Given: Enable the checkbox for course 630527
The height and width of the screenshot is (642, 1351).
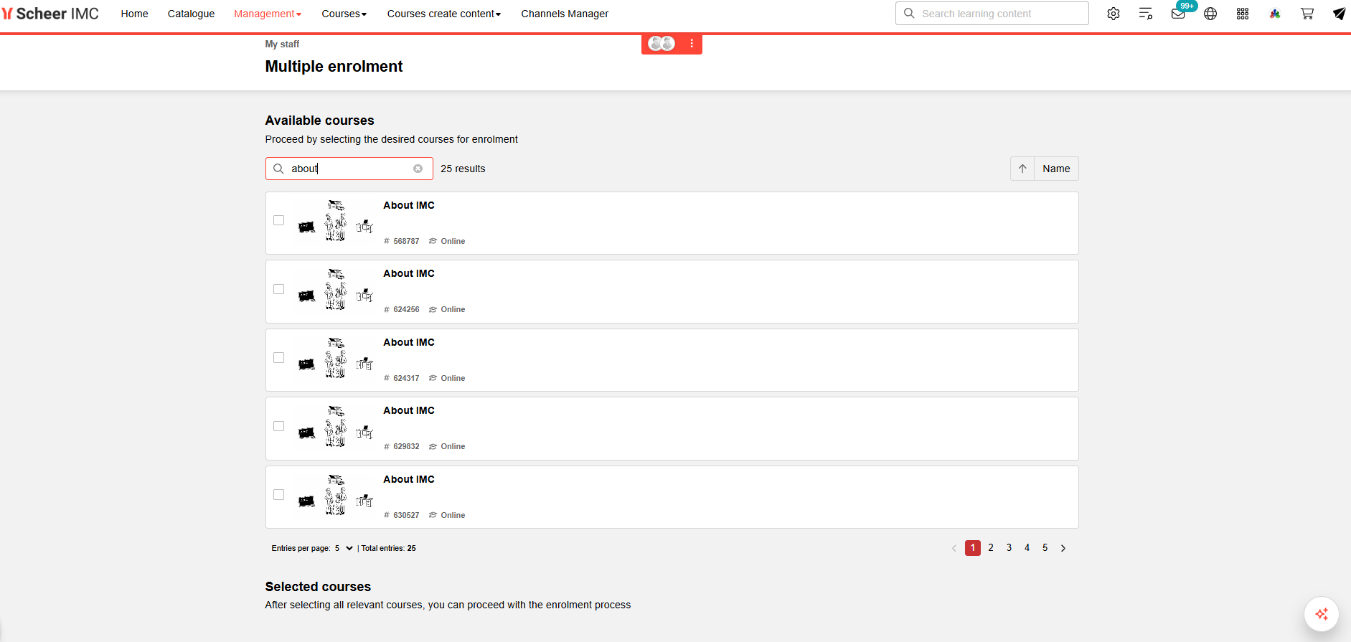Looking at the screenshot, I should click(x=278, y=494).
